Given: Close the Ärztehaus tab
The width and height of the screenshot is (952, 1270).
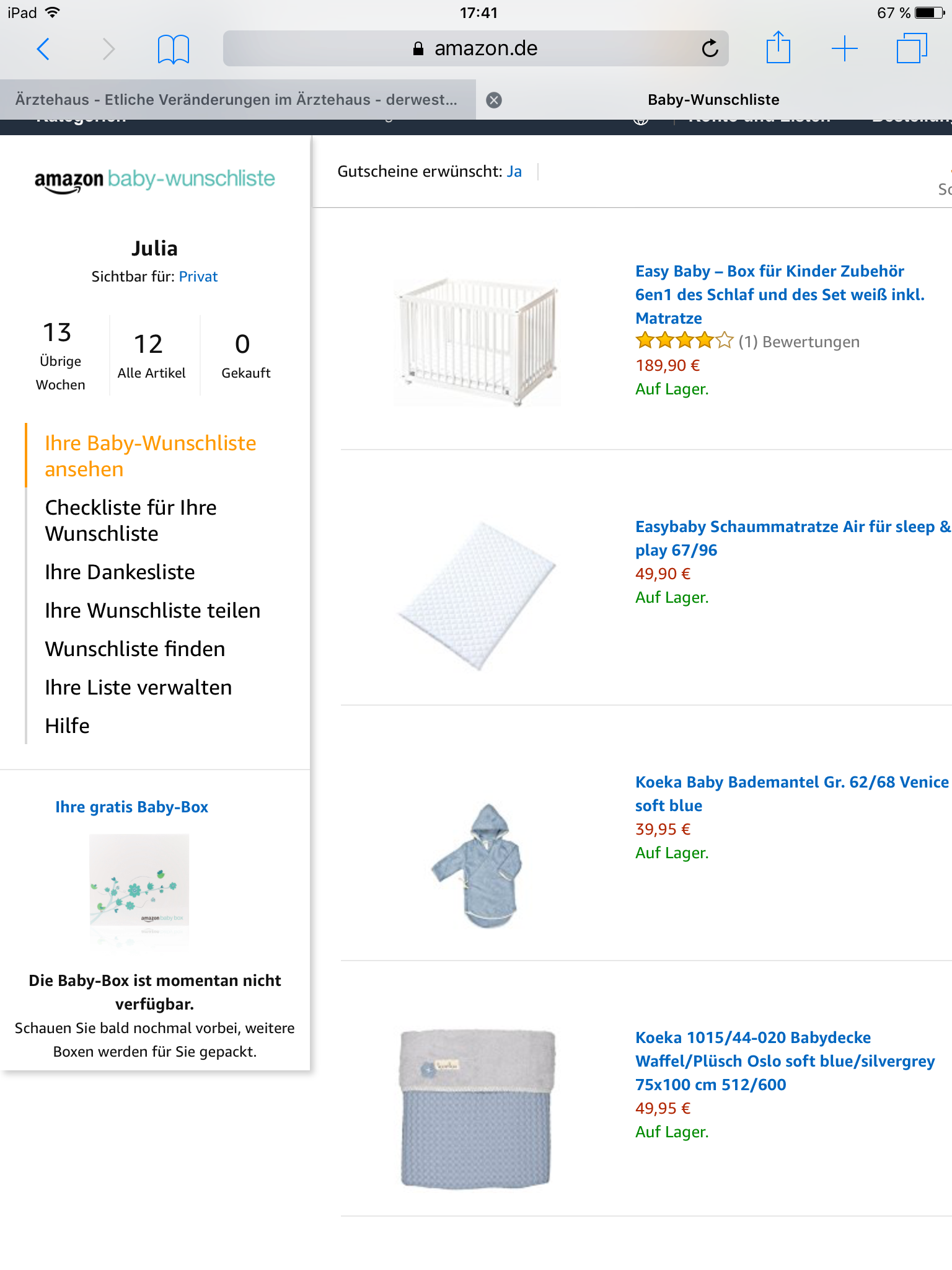Looking at the screenshot, I should click(494, 100).
